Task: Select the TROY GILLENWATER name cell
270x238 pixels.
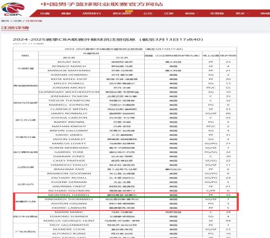Action: [x=69, y=225]
